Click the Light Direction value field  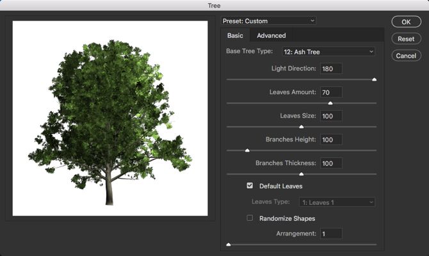coord(331,68)
